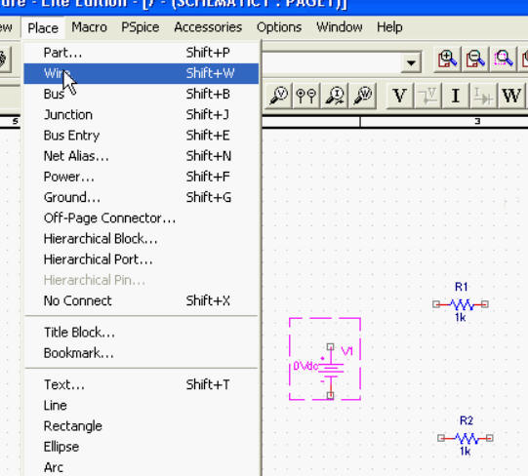Click the R1 reference label
This screenshot has height=476, width=528.
(461, 287)
